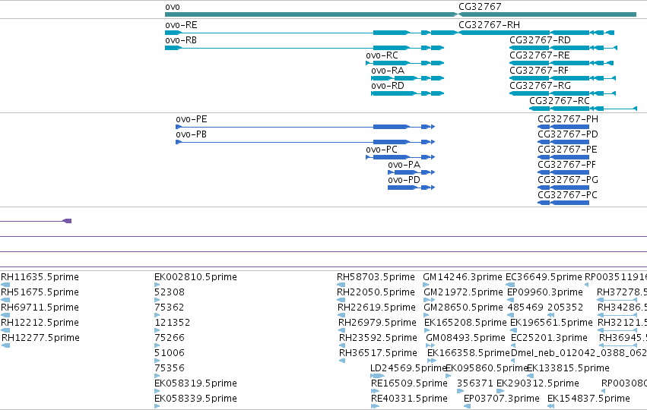Select GM21972.5prime EST label
Screen dimensions: 647x410
coord(463,292)
